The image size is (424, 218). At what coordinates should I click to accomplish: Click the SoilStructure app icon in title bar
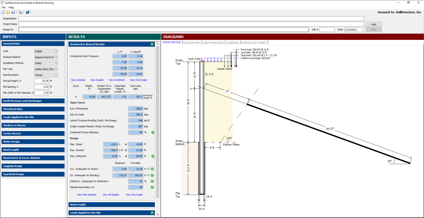tap(2, 3)
